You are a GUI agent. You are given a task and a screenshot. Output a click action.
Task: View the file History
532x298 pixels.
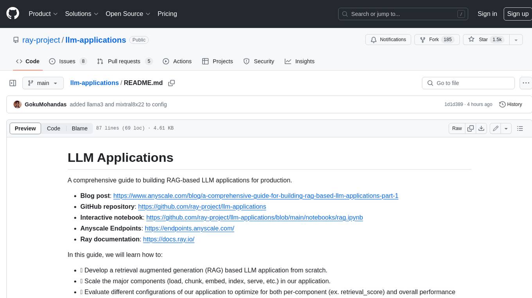[510, 104]
